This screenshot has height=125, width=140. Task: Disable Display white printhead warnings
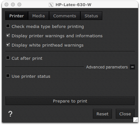click(x=8, y=45)
